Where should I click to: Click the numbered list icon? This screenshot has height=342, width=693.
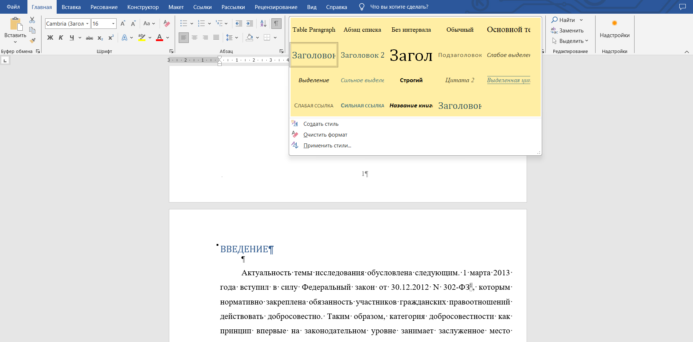(201, 24)
